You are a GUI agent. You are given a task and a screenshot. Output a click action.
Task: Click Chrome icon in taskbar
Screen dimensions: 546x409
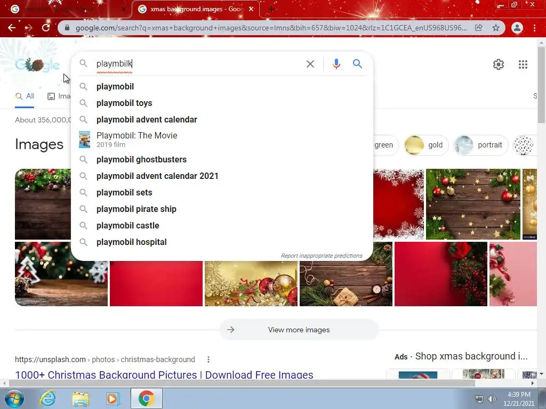[146, 398]
